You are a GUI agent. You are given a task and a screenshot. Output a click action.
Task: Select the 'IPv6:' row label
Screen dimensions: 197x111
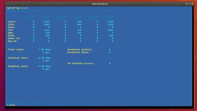pyautogui.click(x=11, y=27)
